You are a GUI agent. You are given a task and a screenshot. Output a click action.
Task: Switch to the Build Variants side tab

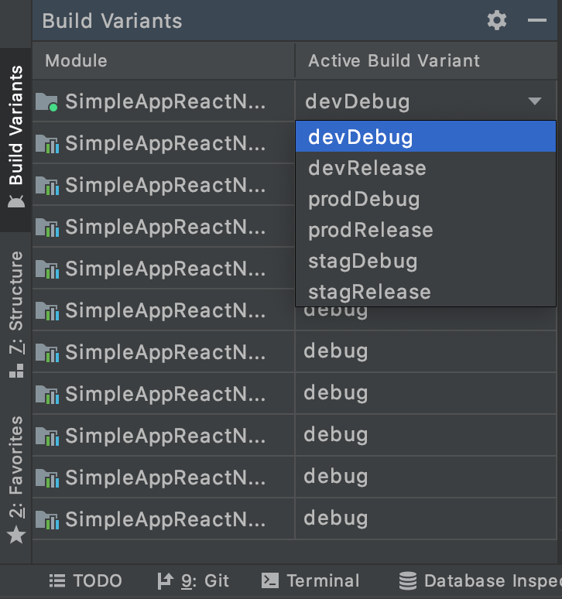tap(16, 128)
